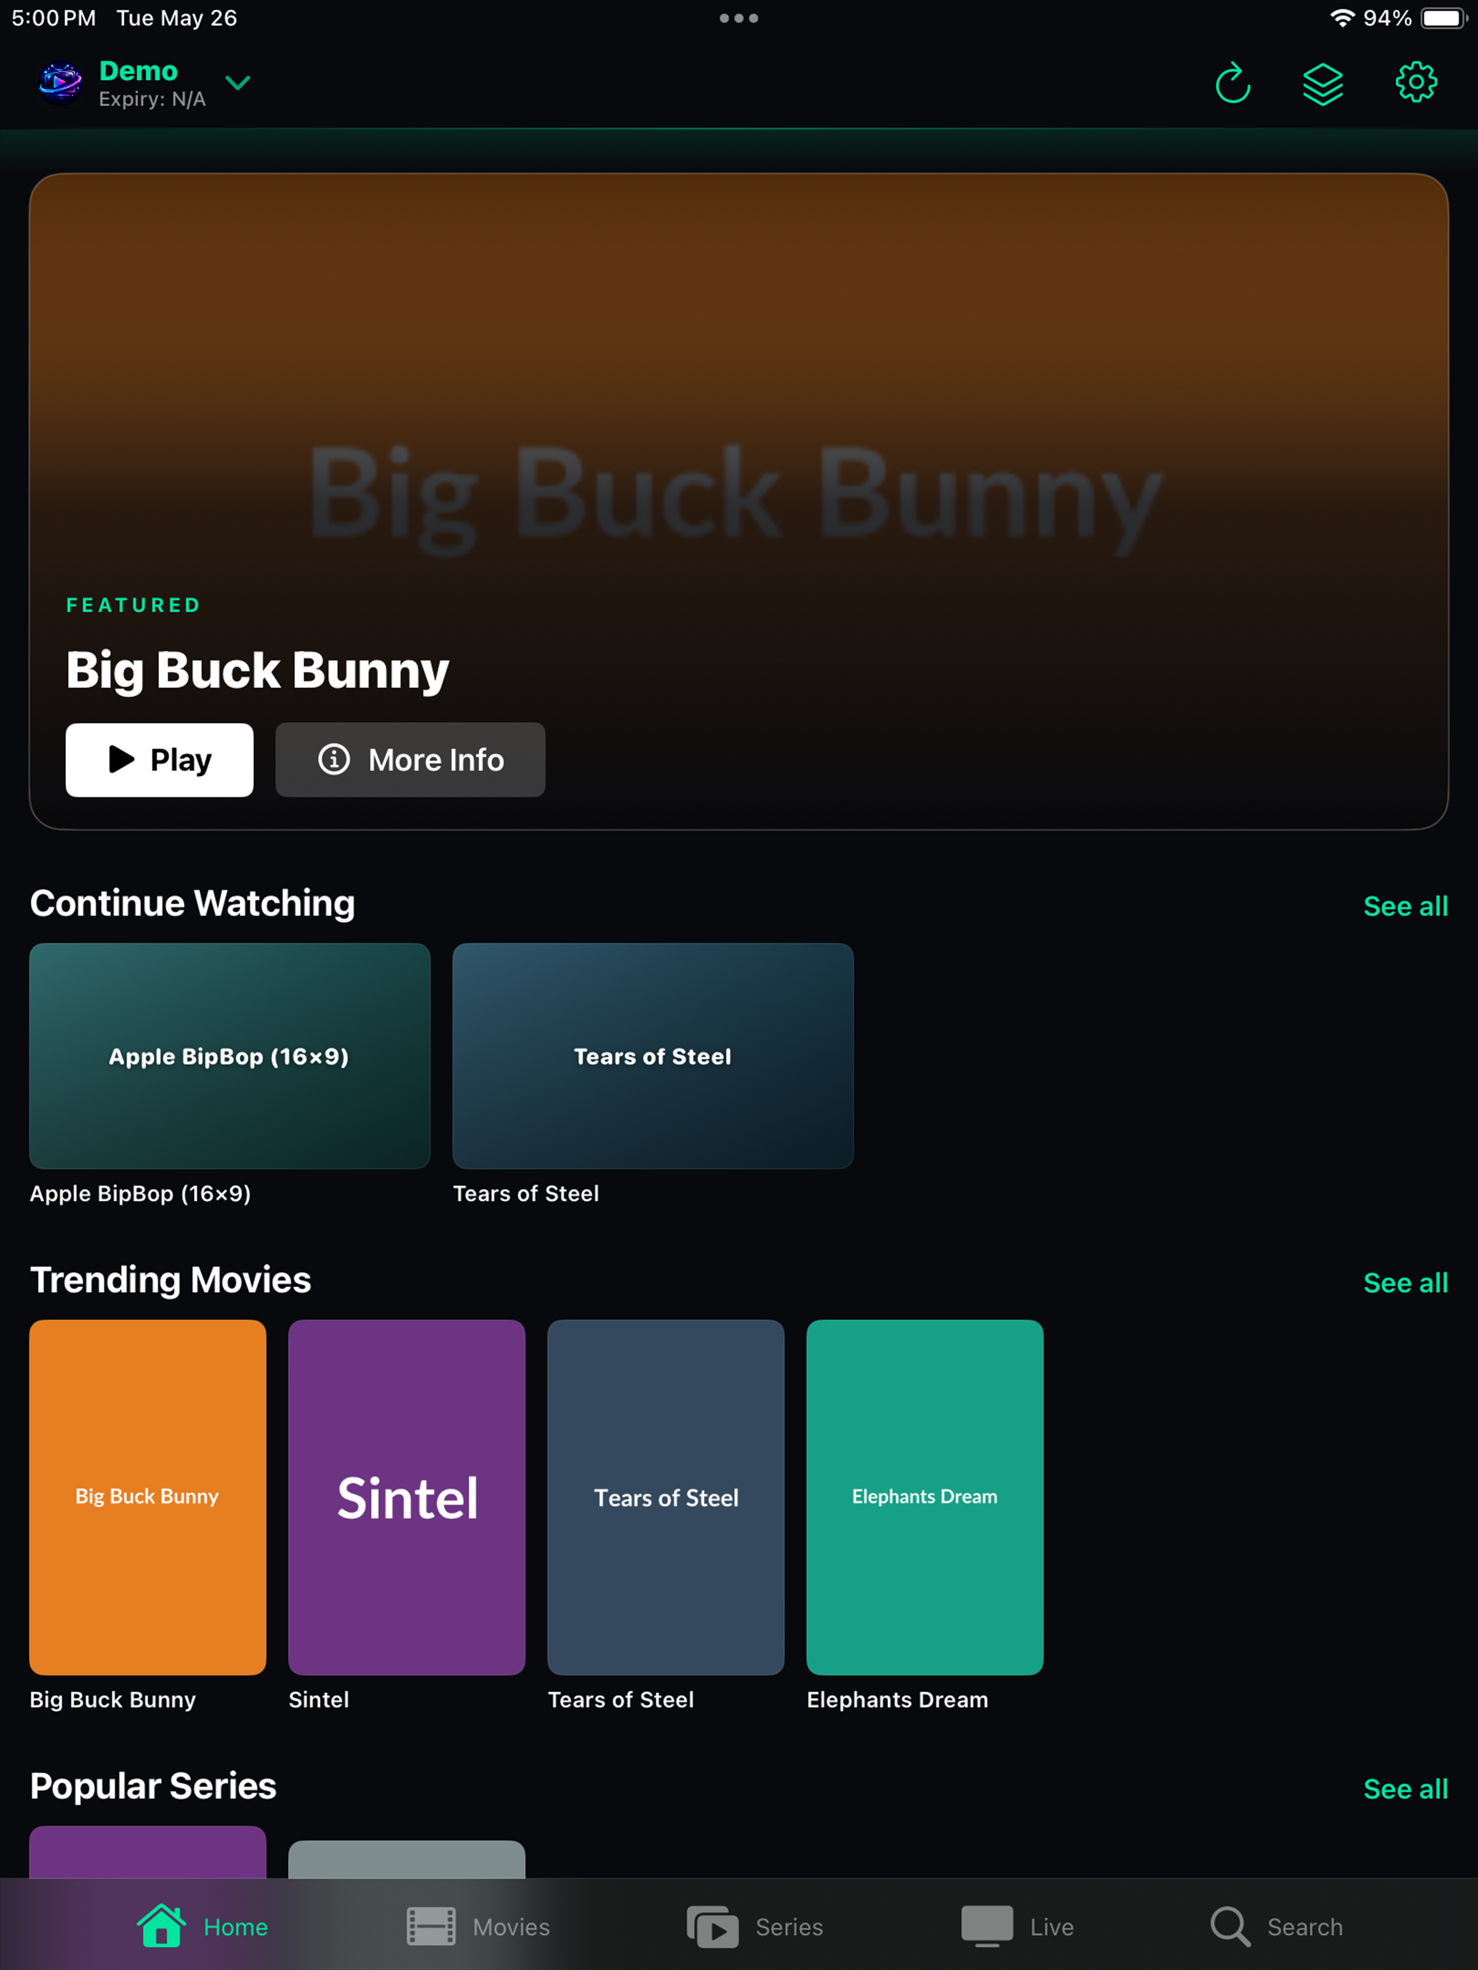The width and height of the screenshot is (1478, 1970).
Task: Open the layers stack icon
Action: [x=1323, y=84]
